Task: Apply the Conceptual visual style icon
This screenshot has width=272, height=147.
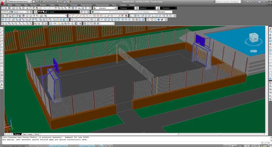Action: [162, 20]
